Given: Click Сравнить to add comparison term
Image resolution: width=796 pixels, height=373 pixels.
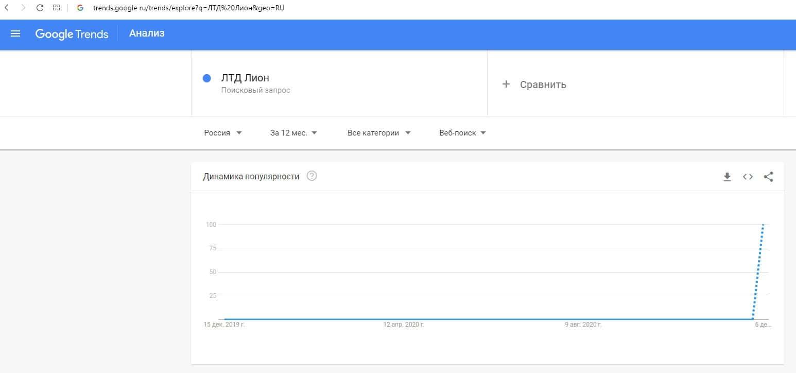Looking at the screenshot, I should 543,84.
